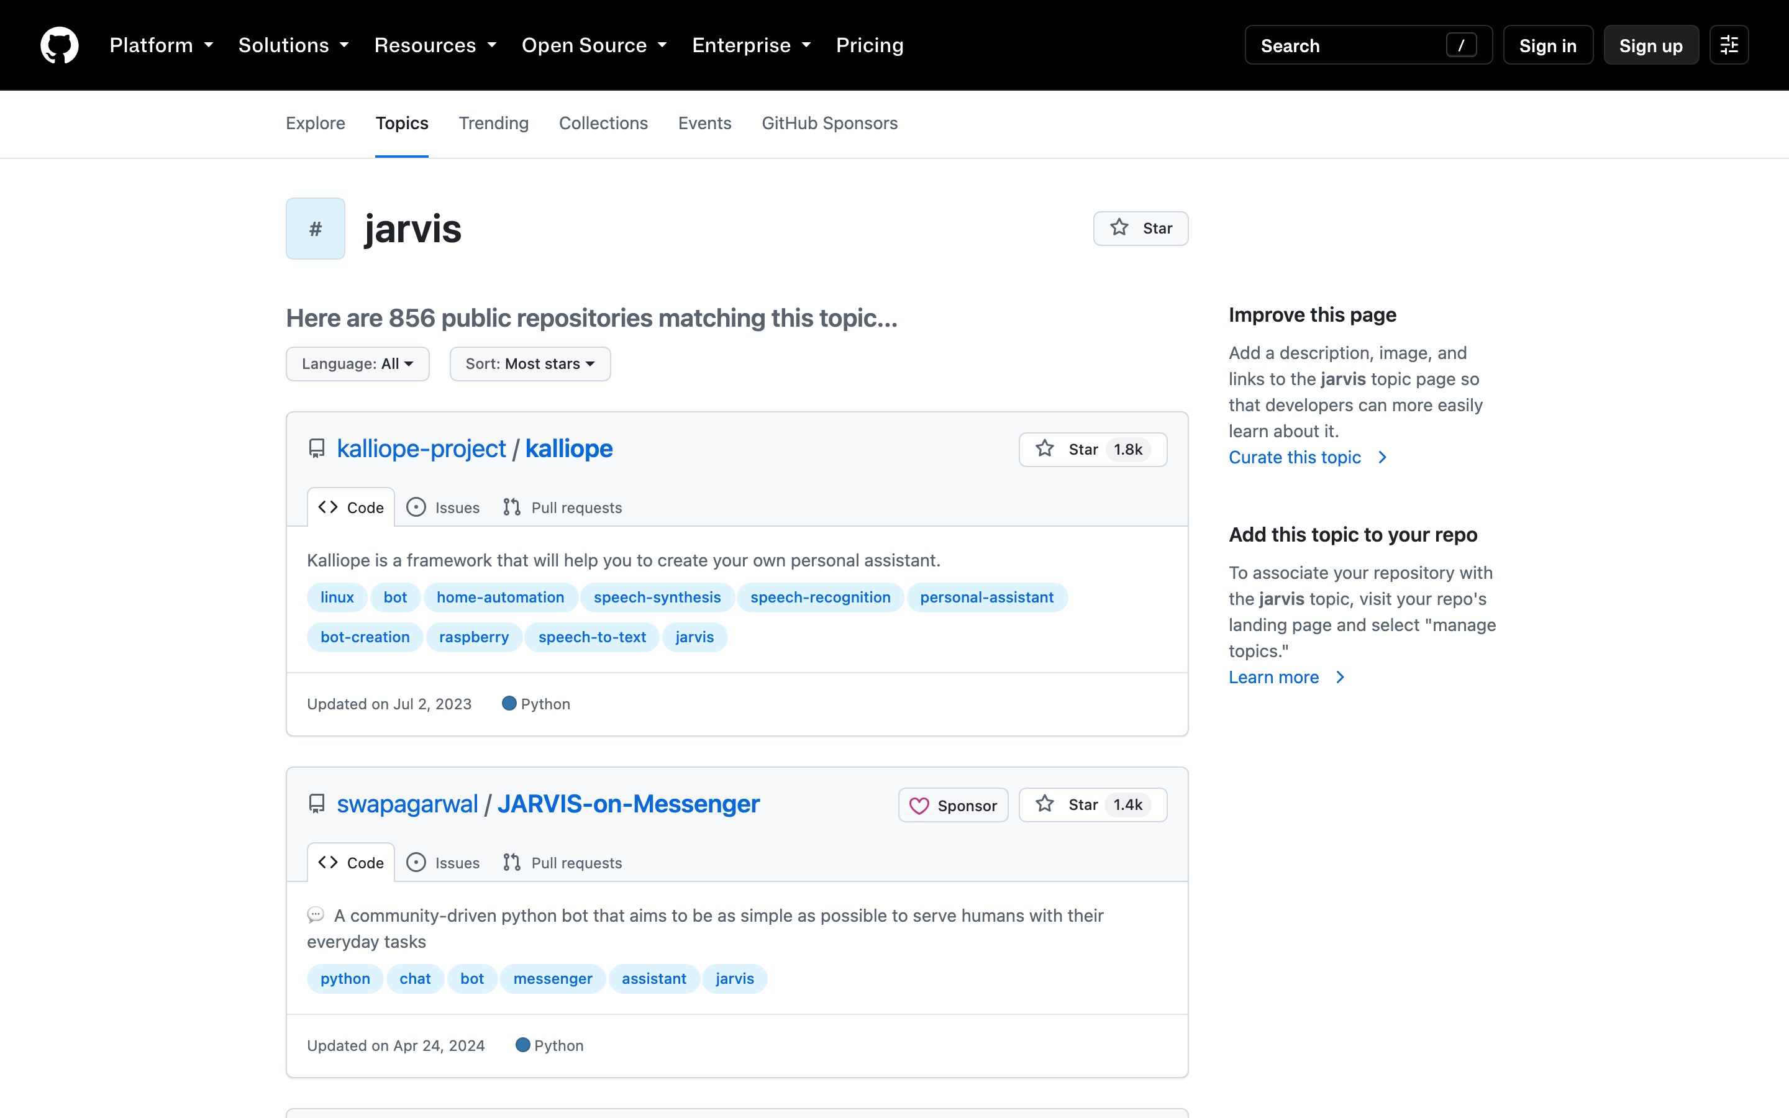Open the Trending tab
This screenshot has width=1789, height=1118.
pos(494,124)
